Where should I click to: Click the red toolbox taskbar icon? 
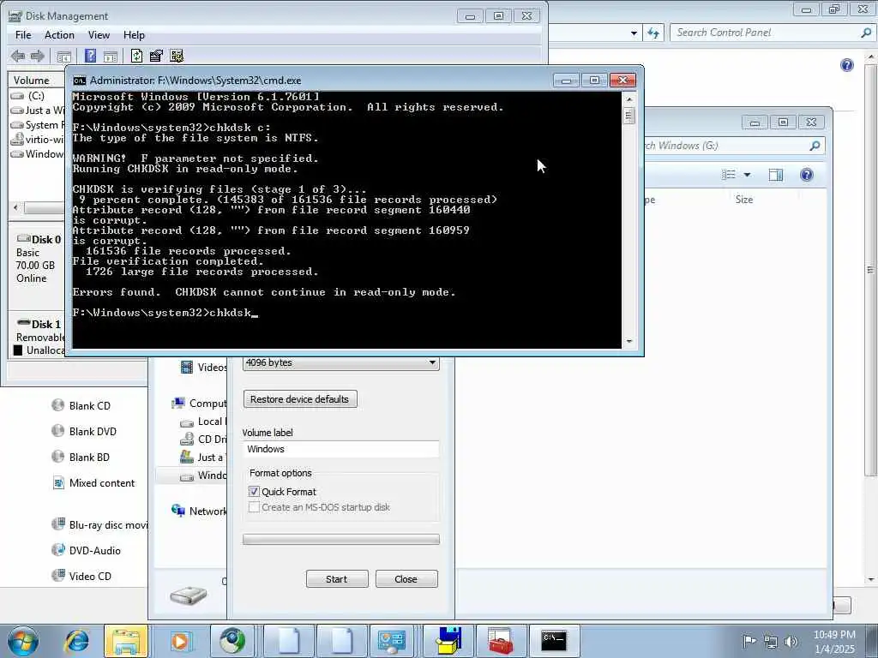coord(500,641)
